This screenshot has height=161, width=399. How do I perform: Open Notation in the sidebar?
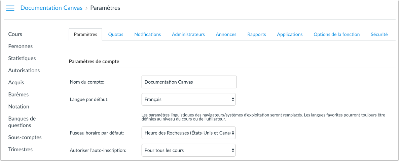click(x=19, y=106)
